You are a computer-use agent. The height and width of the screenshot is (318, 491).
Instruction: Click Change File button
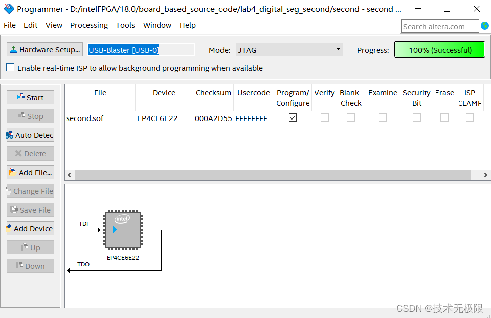(x=30, y=191)
